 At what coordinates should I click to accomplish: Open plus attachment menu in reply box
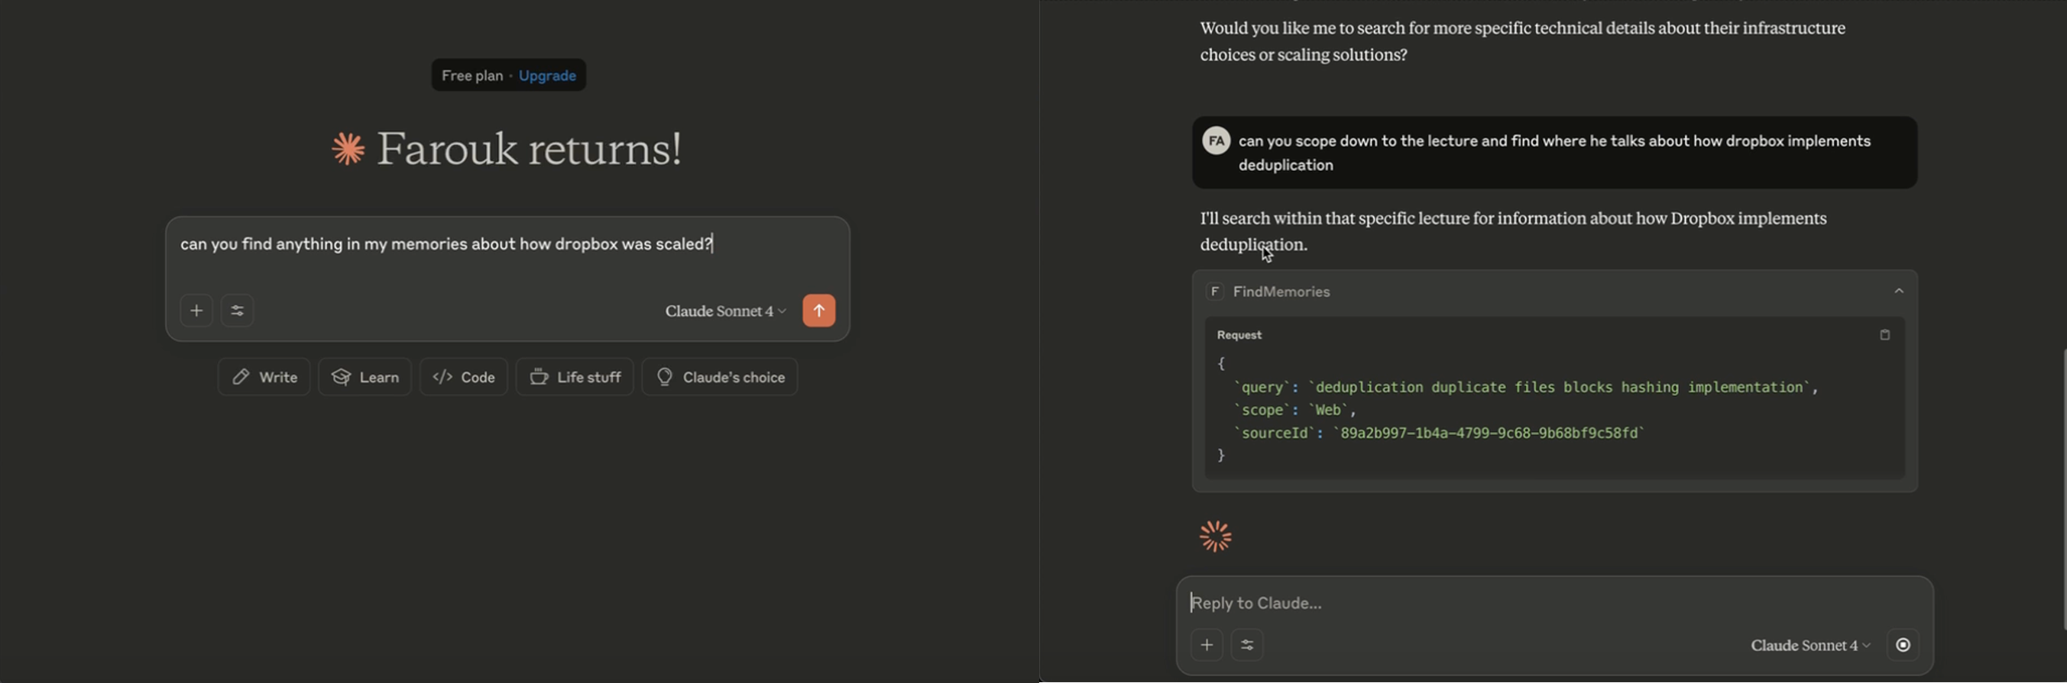1207,646
